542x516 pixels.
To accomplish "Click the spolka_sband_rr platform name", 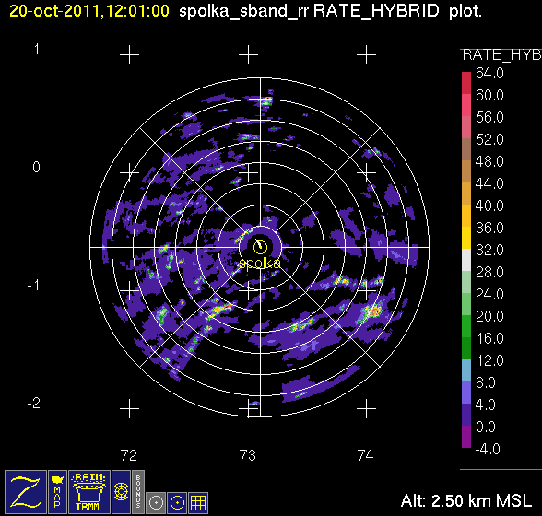I will click(243, 11).
